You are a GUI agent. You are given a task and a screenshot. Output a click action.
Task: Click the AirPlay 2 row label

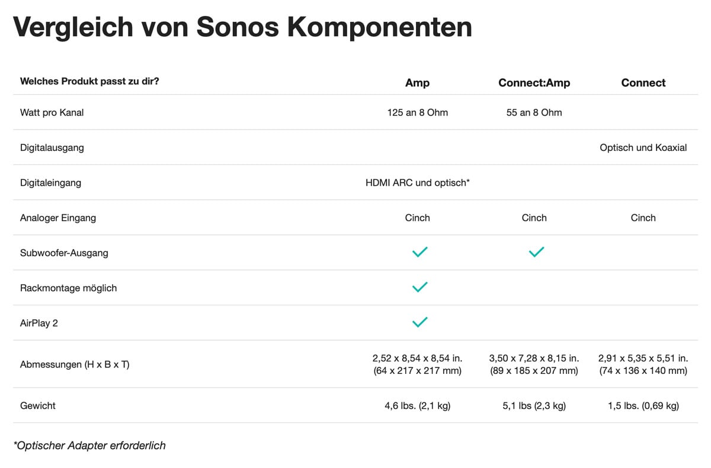(39, 323)
